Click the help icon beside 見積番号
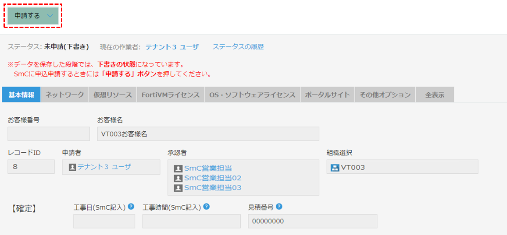This screenshot has height=235, width=507. [x=279, y=207]
